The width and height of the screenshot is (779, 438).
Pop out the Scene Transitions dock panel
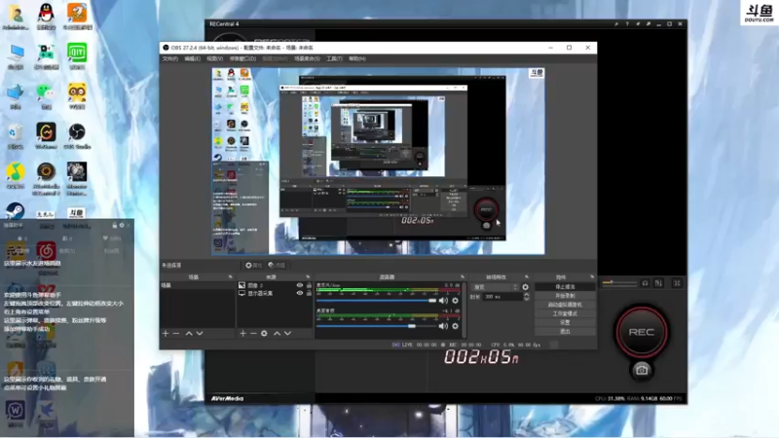coord(527,276)
